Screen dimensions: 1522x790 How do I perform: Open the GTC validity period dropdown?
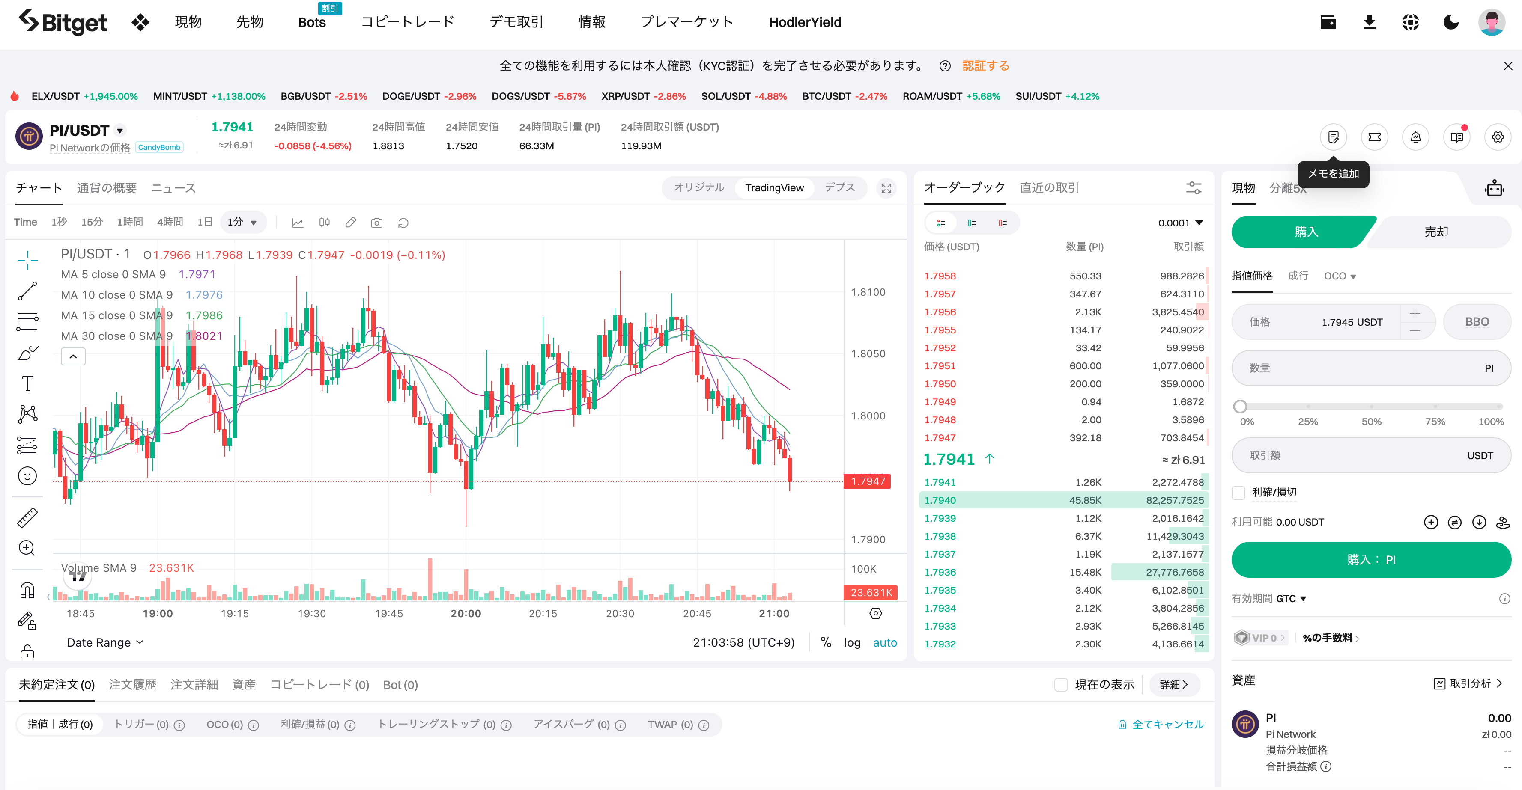click(1291, 598)
